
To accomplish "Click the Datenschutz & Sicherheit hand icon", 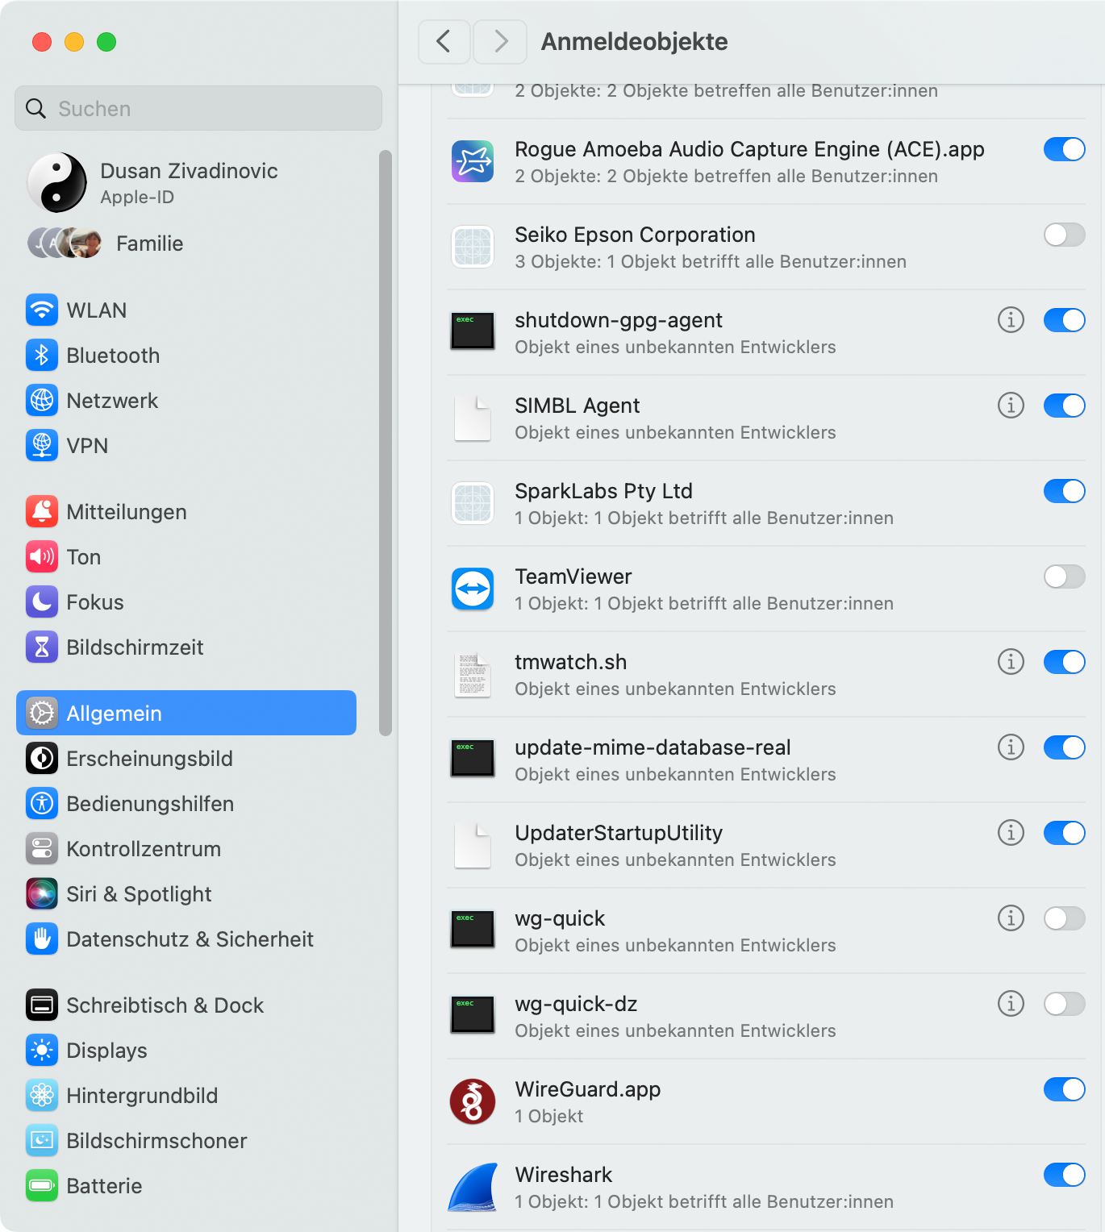I will point(42,939).
